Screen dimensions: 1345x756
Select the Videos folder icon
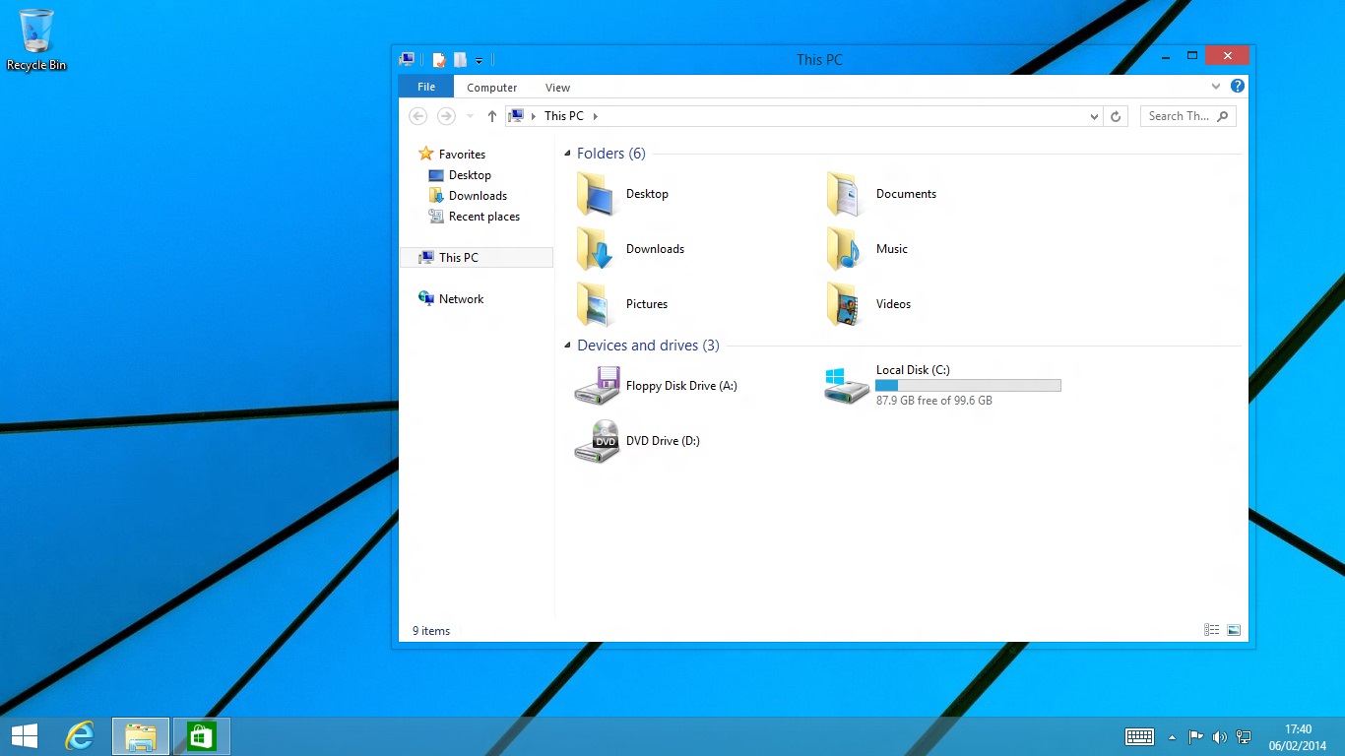pyautogui.click(x=845, y=304)
